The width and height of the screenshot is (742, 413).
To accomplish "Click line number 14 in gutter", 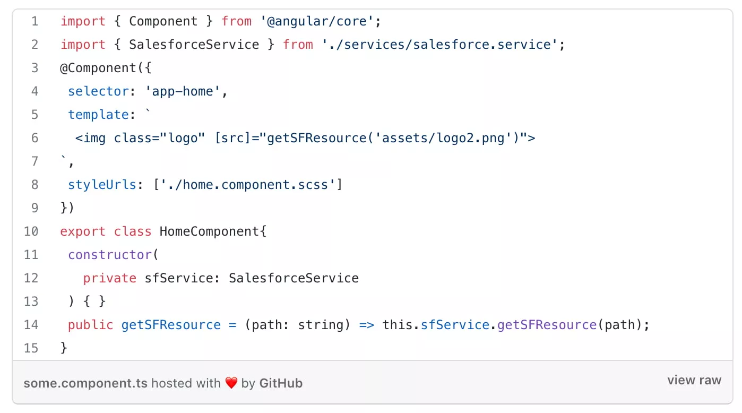I will pos(31,325).
